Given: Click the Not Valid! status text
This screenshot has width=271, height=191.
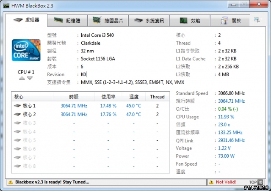Looking at the screenshot, I should [226, 182].
